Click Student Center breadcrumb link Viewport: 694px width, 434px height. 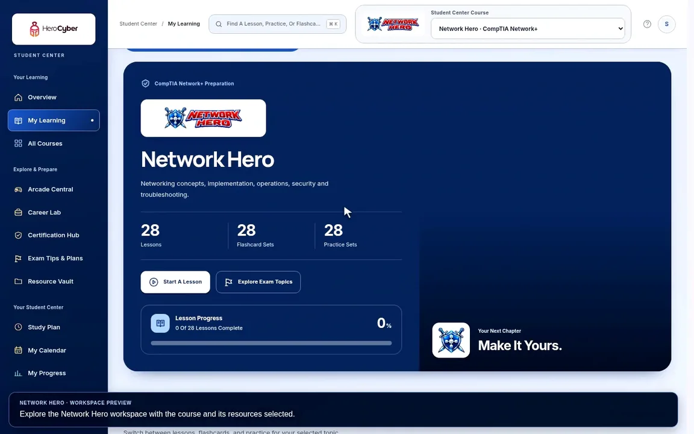coord(138,24)
